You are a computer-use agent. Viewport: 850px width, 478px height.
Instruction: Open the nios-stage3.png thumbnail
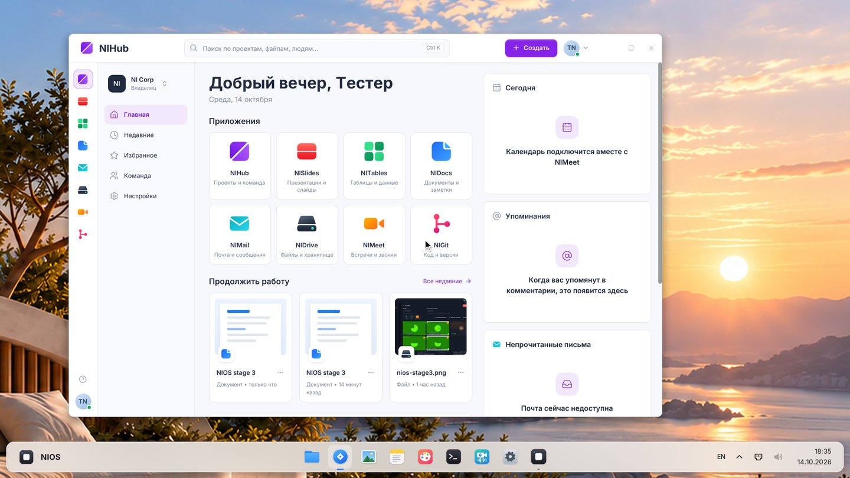[431, 327]
